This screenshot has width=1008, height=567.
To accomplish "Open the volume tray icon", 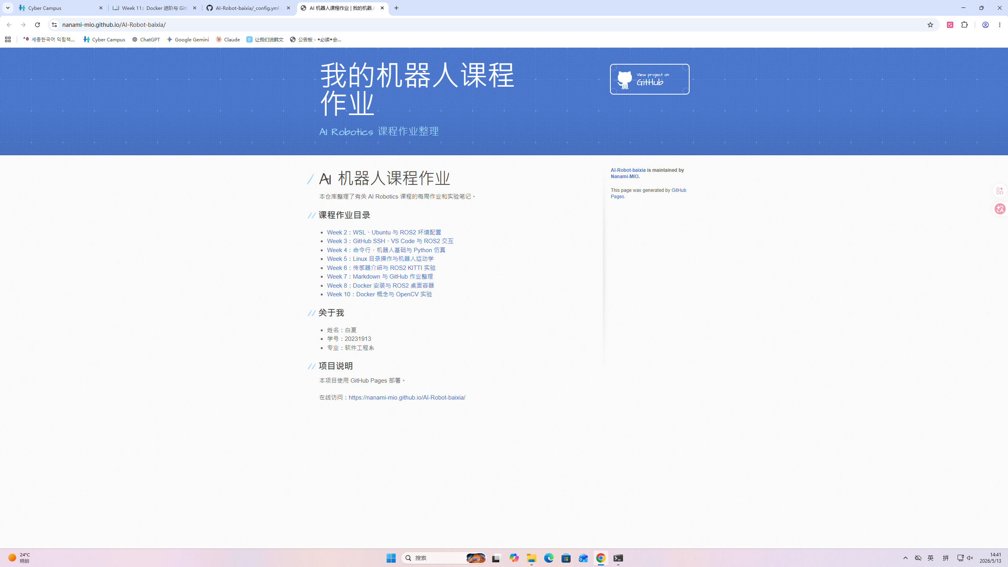I will pos(970,558).
